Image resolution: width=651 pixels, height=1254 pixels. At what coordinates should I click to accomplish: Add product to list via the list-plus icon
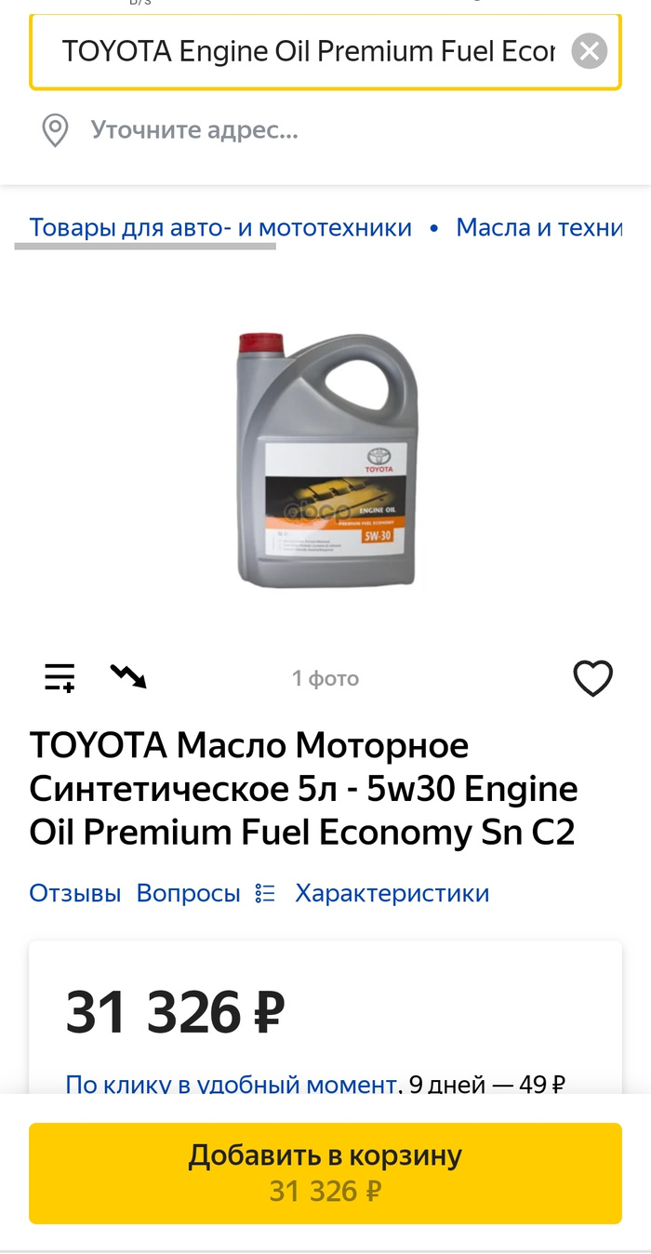[60, 678]
